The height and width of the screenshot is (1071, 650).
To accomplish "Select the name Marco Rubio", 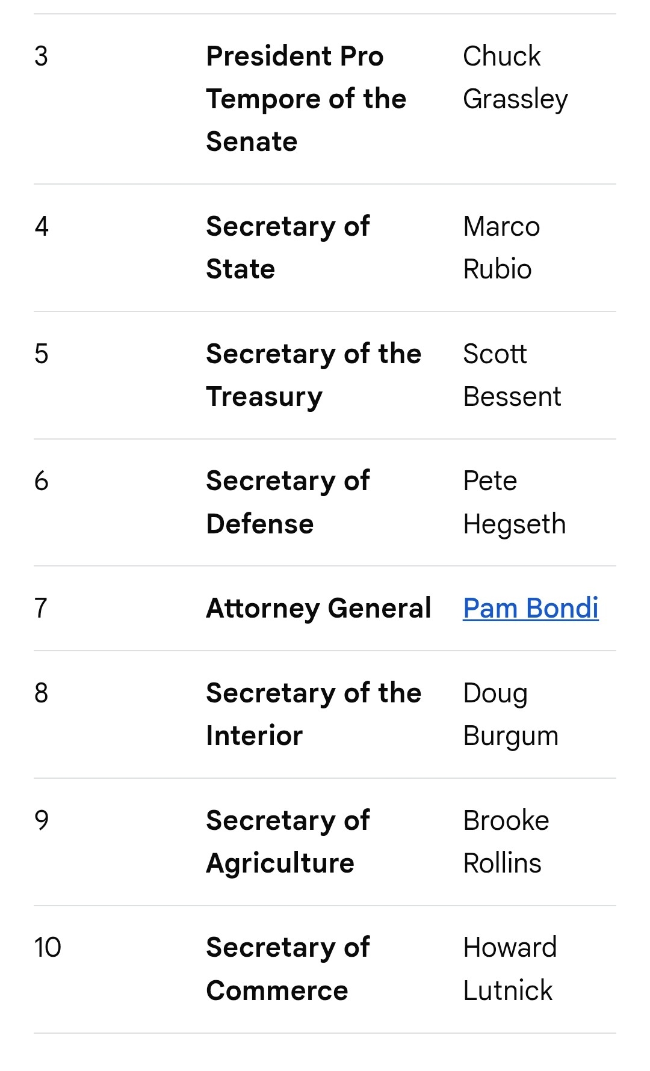I will [x=501, y=247].
